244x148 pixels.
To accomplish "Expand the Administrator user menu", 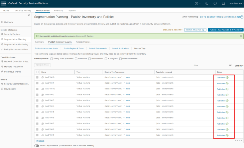I will click(x=236, y=3).
